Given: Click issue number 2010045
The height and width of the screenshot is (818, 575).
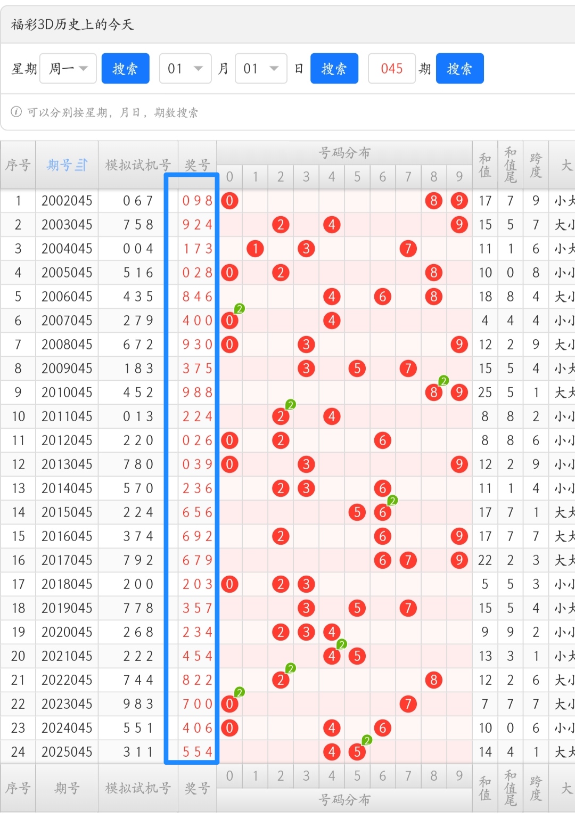Looking at the screenshot, I should pos(67,392).
